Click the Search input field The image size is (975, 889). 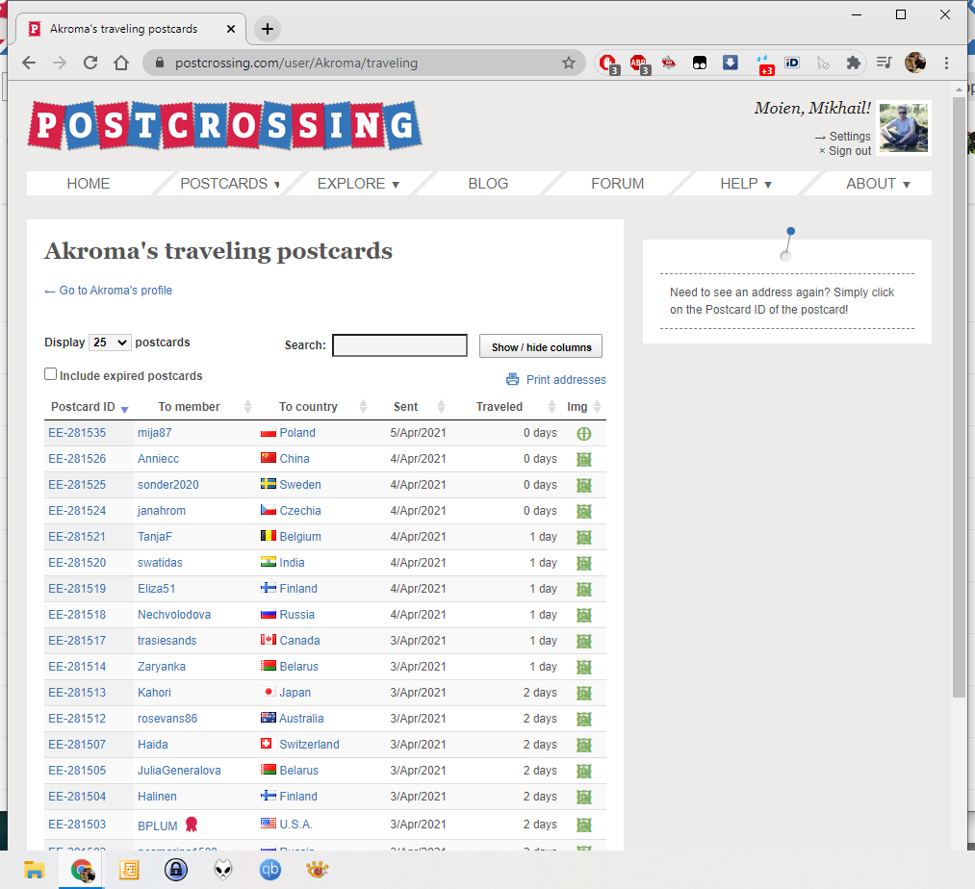pyautogui.click(x=399, y=345)
